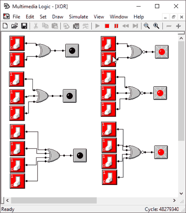The image size is (186, 213).
Task: Toggle top switch of 3-input XNOR circuit
Action: (108, 77)
